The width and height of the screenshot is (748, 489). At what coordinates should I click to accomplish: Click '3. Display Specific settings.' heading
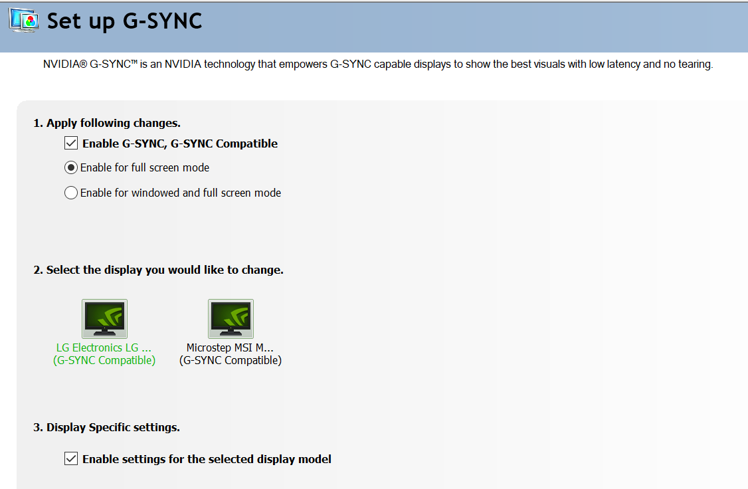pos(107,427)
